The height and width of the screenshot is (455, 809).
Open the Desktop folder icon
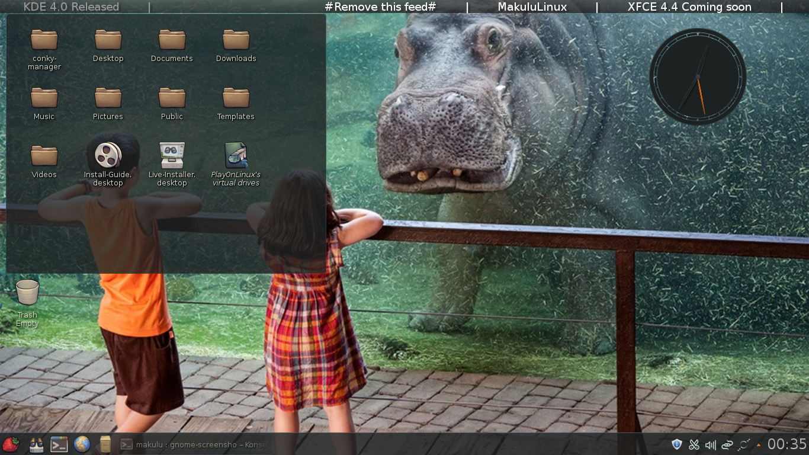pos(108,46)
